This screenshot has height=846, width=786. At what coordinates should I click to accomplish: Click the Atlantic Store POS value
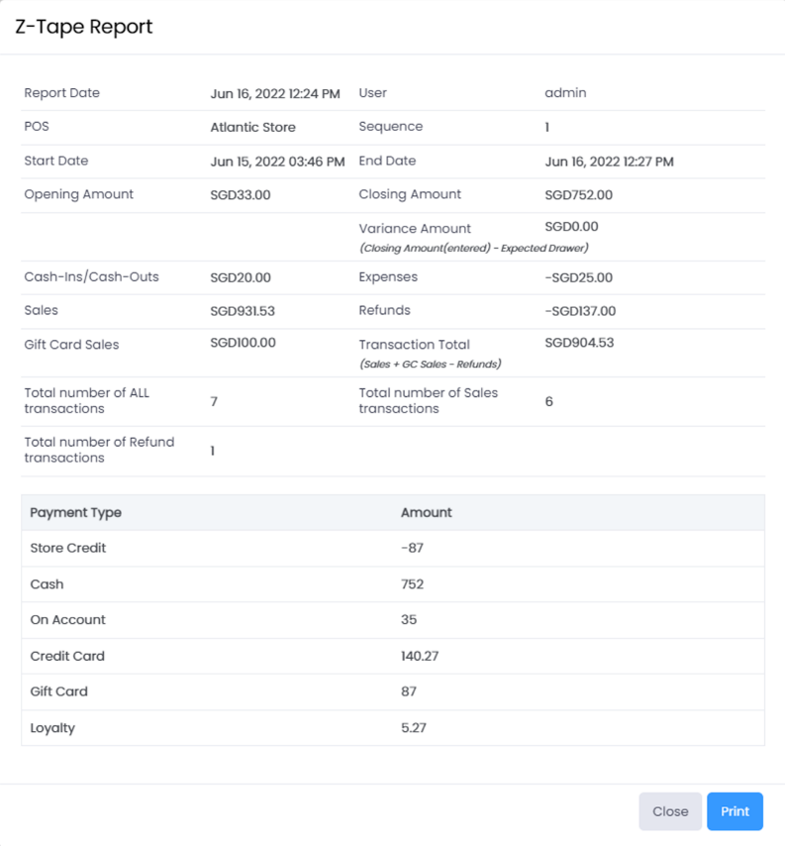pos(252,127)
